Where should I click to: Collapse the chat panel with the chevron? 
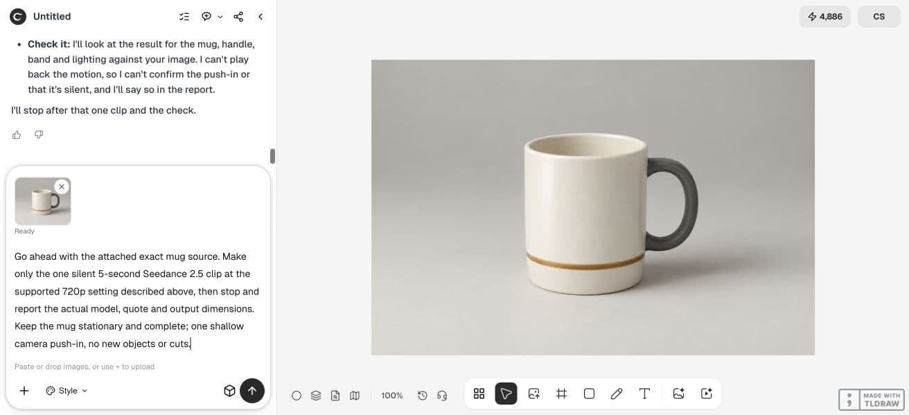(x=261, y=17)
